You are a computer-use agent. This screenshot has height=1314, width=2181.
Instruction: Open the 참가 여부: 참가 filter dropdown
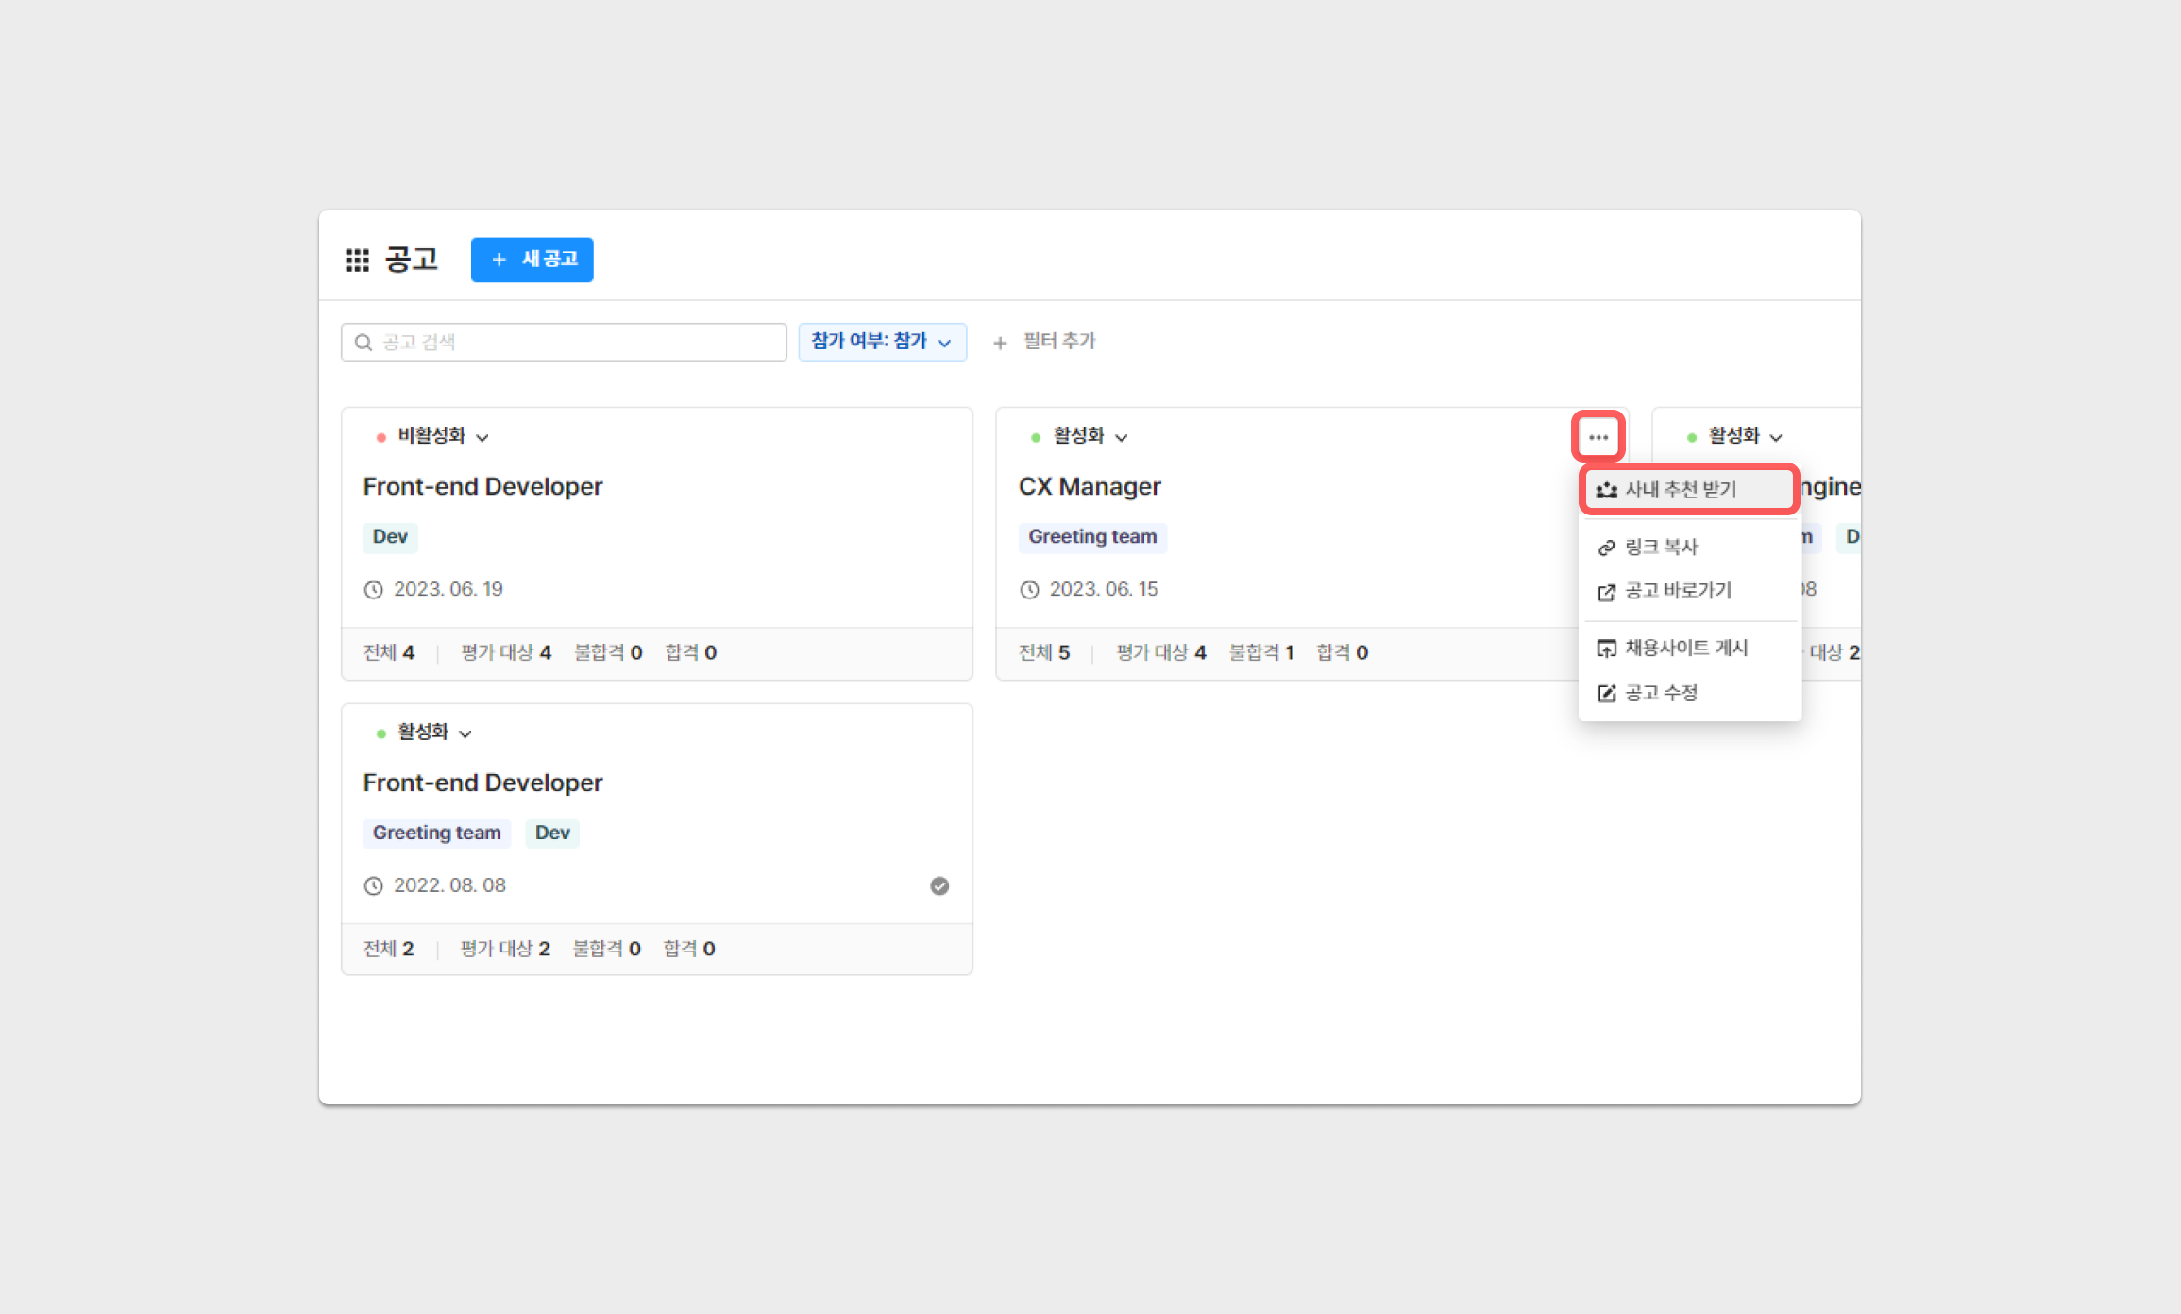pyautogui.click(x=881, y=342)
